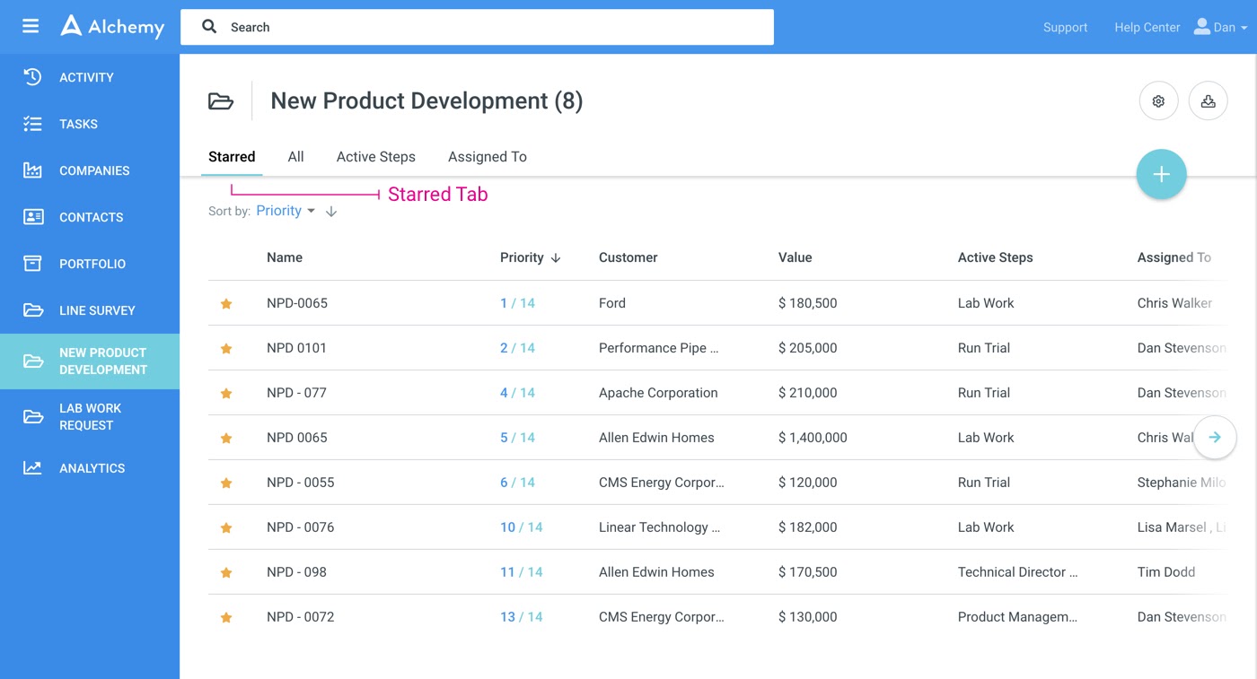Click the open folder icon beside title

[x=221, y=101]
